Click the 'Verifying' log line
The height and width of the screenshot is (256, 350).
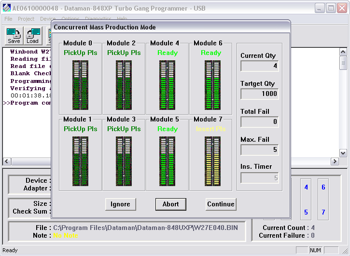tap(30, 89)
